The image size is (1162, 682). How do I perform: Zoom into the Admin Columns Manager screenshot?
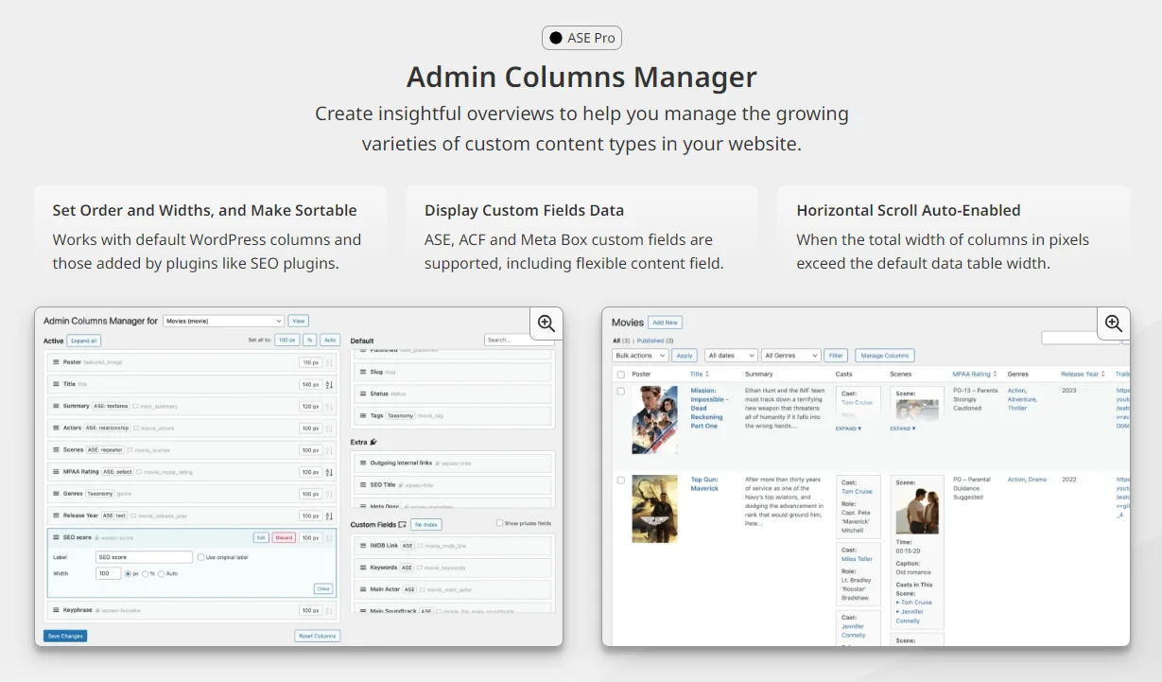pyautogui.click(x=546, y=324)
